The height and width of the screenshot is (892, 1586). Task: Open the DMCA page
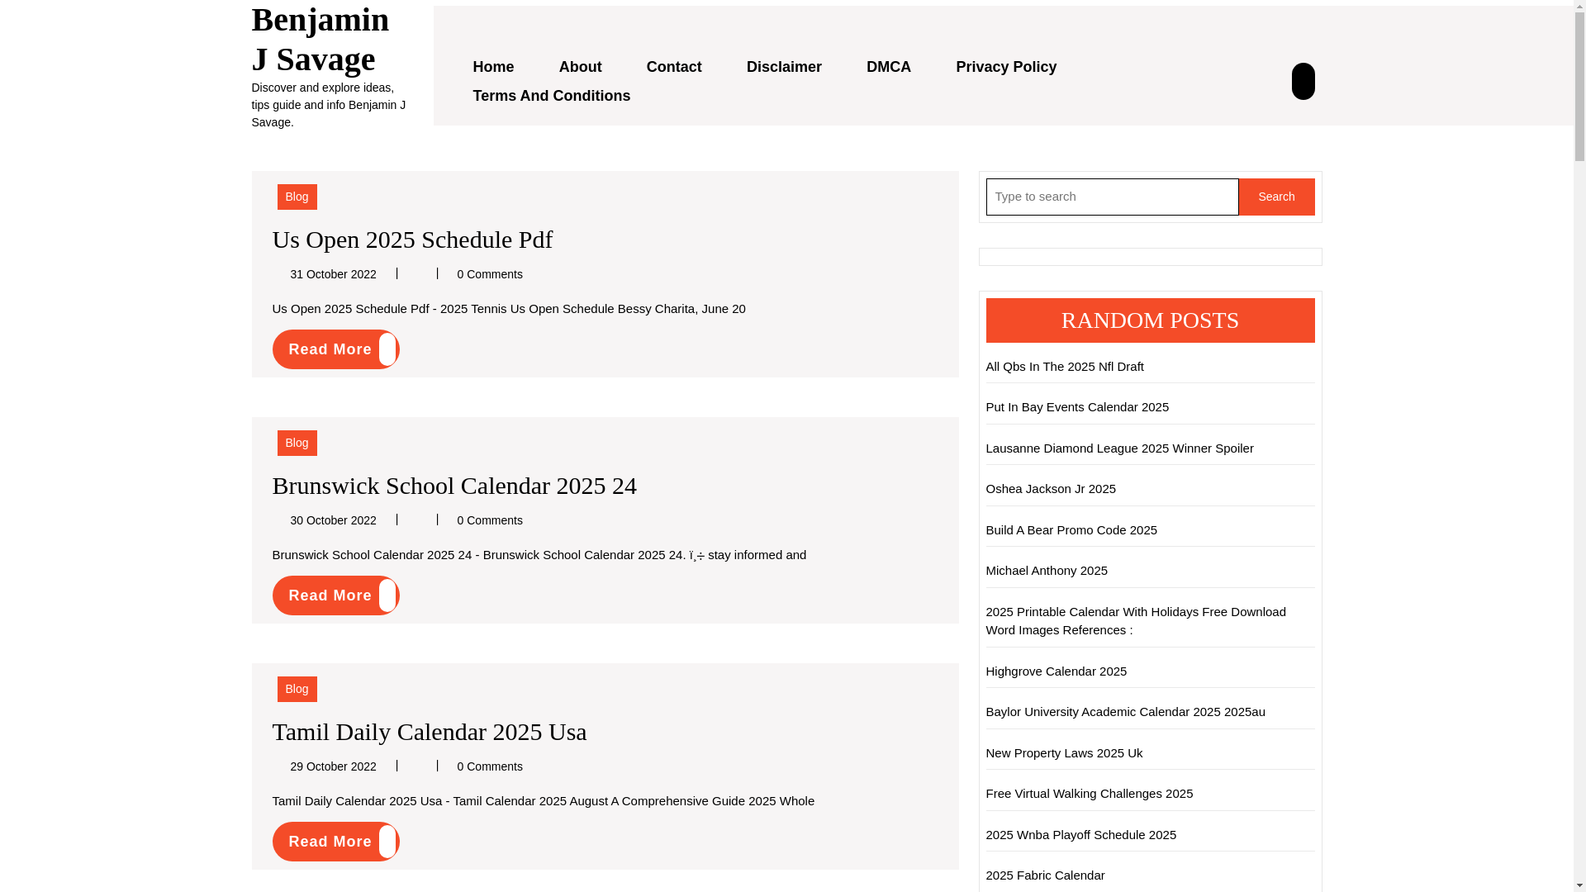pyautogui.click(x=889, y=67)
